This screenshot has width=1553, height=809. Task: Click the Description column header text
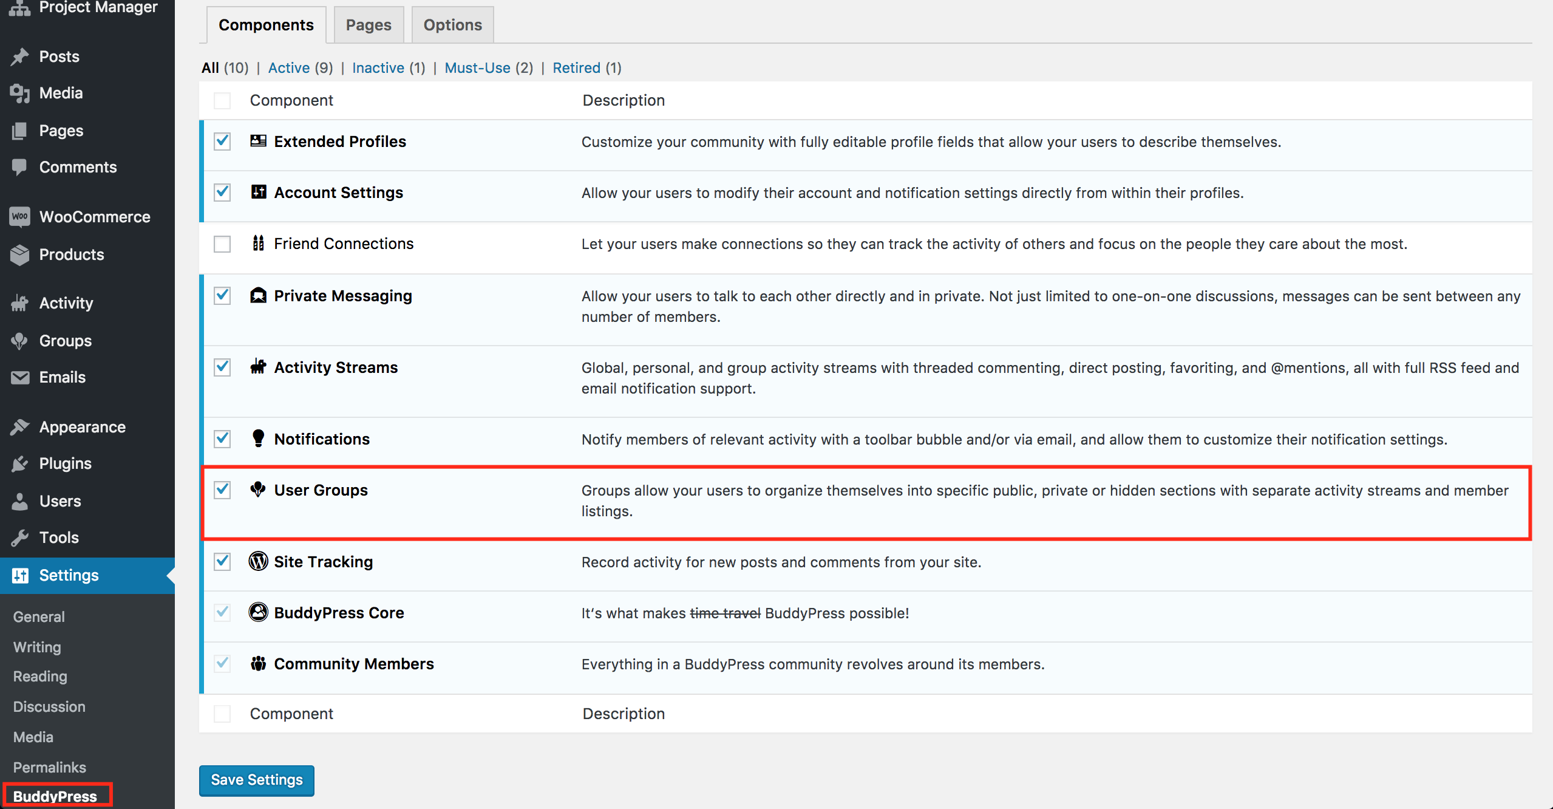pyautogui.click(x=624, y=100)
